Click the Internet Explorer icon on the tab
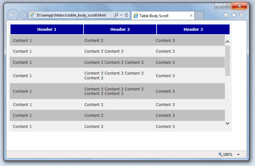 [135, 16]
